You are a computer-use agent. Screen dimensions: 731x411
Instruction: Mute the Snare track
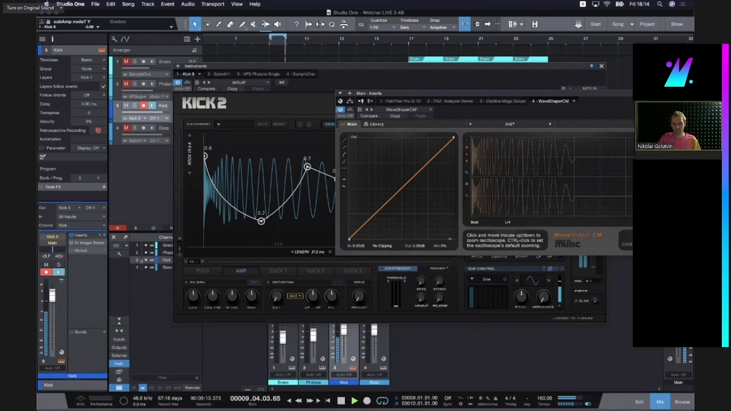pos(126,61)
